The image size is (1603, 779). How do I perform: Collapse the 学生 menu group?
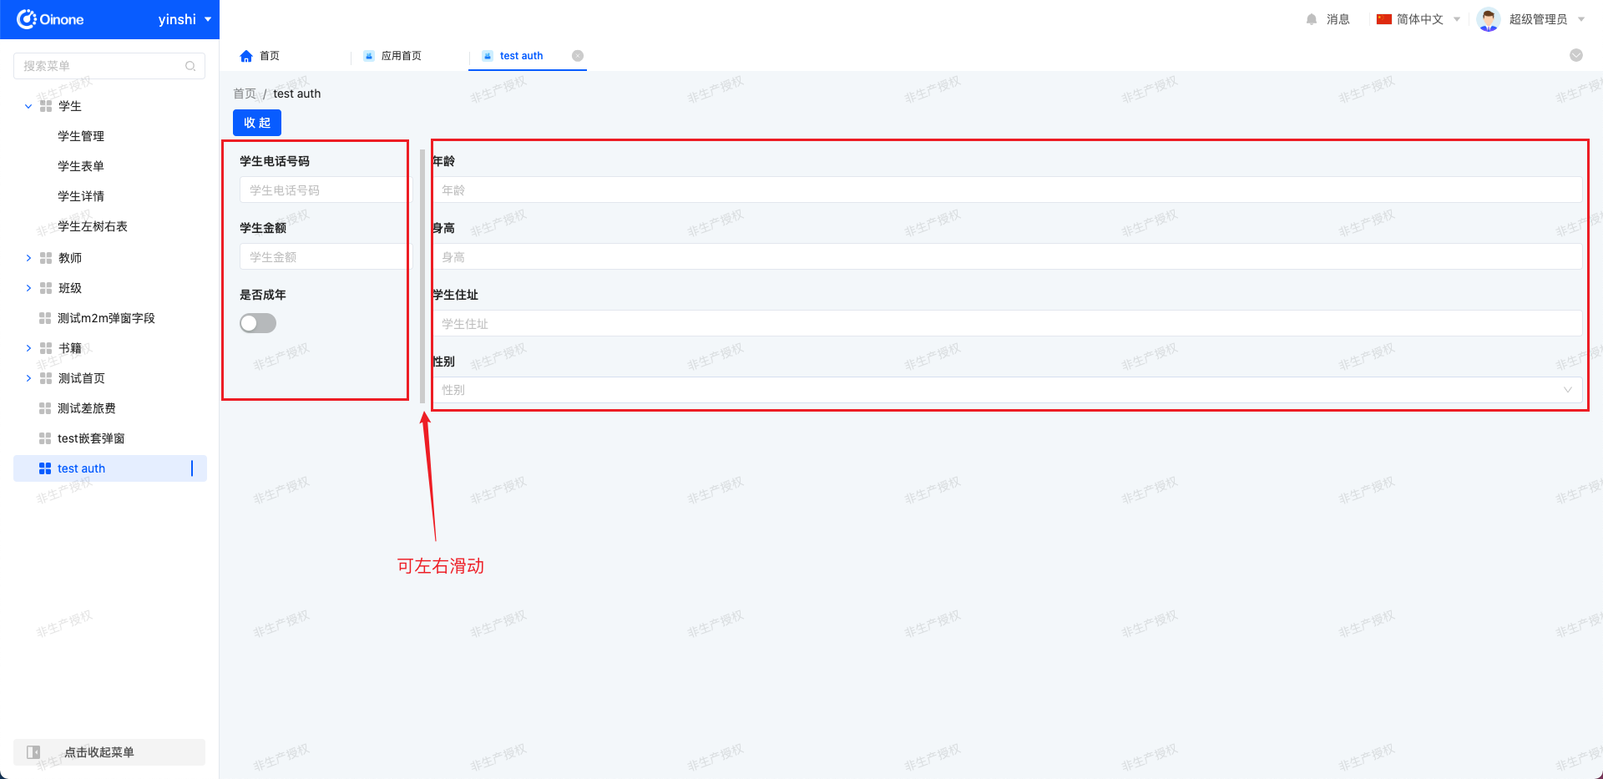pyautogui.click(x=28, y=106)
